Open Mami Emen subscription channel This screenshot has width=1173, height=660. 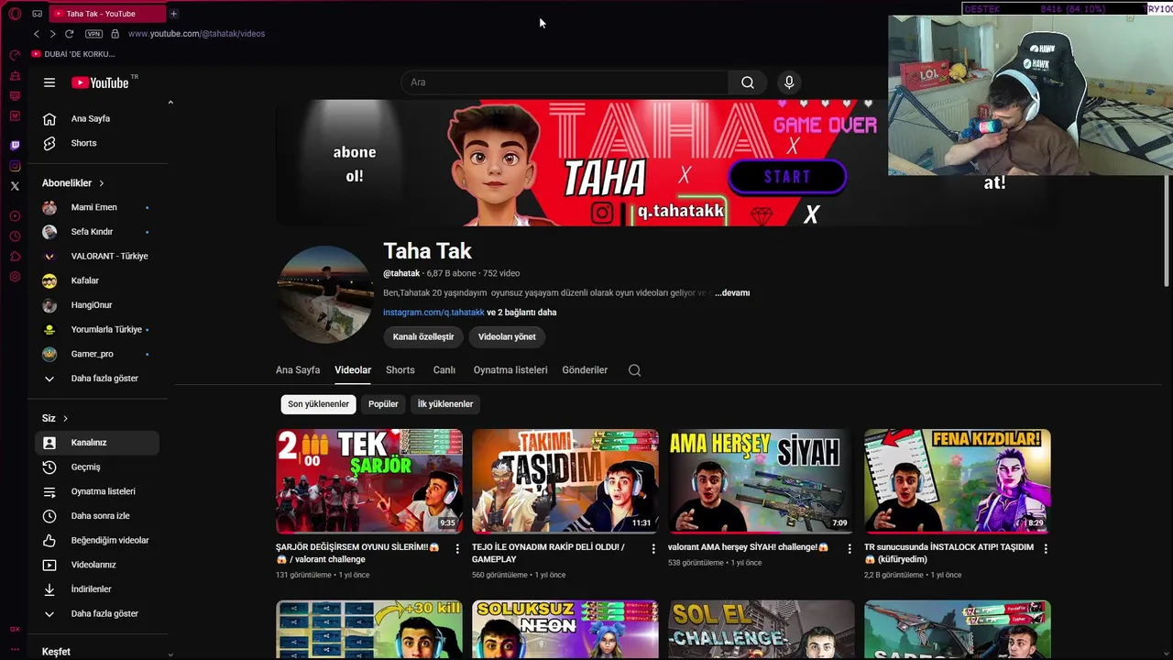point(97,207)
